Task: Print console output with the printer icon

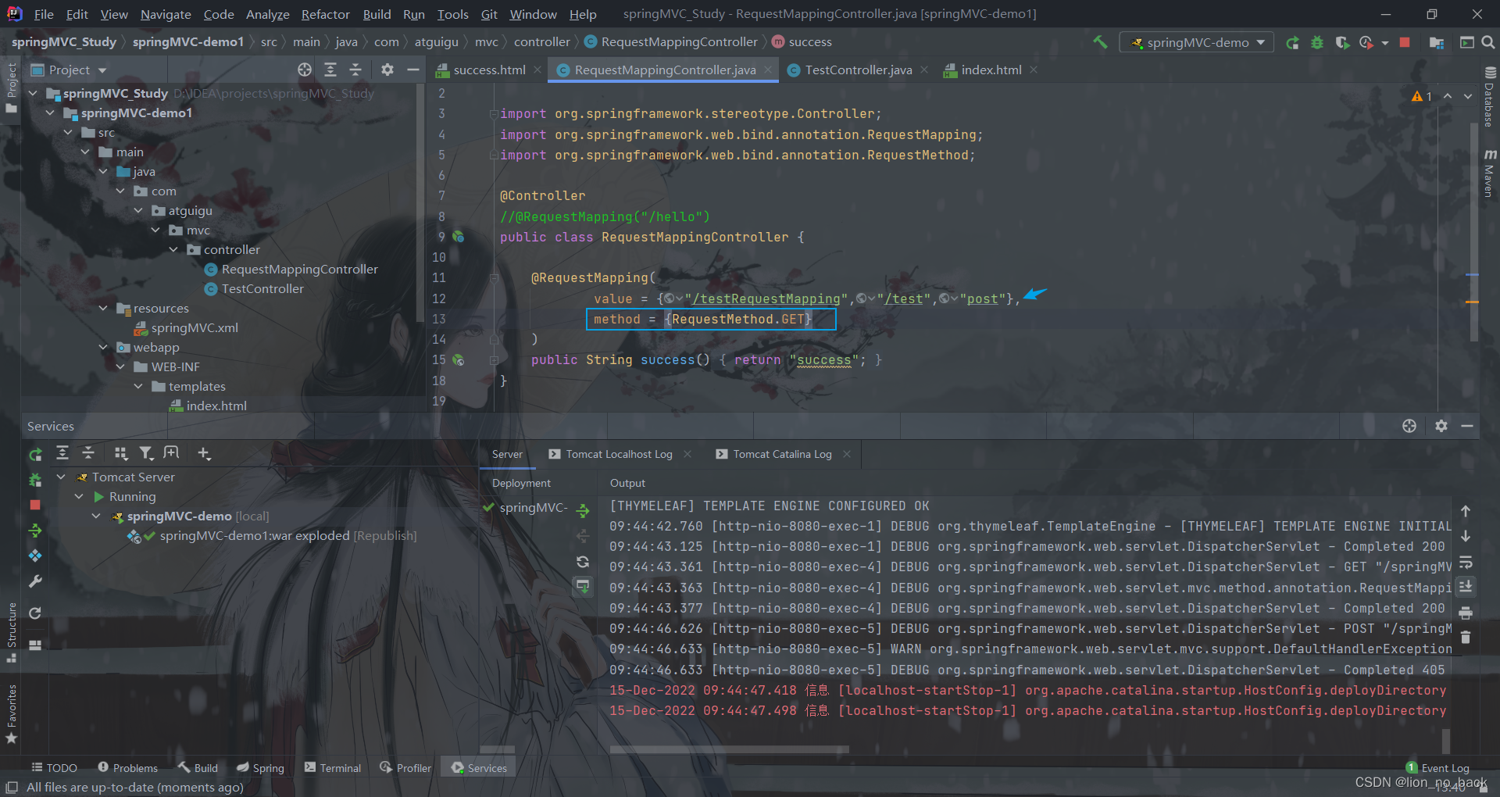Action: coord(1466,613)
